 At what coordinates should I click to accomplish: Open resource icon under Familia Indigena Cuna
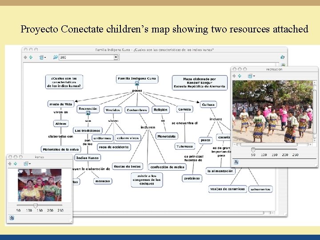tap(137, 83)
